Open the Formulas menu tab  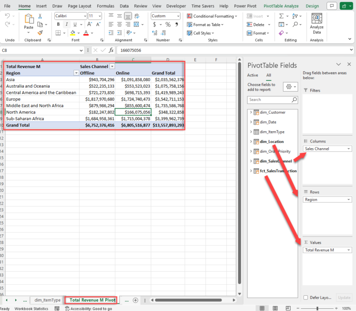pos(105,6)
